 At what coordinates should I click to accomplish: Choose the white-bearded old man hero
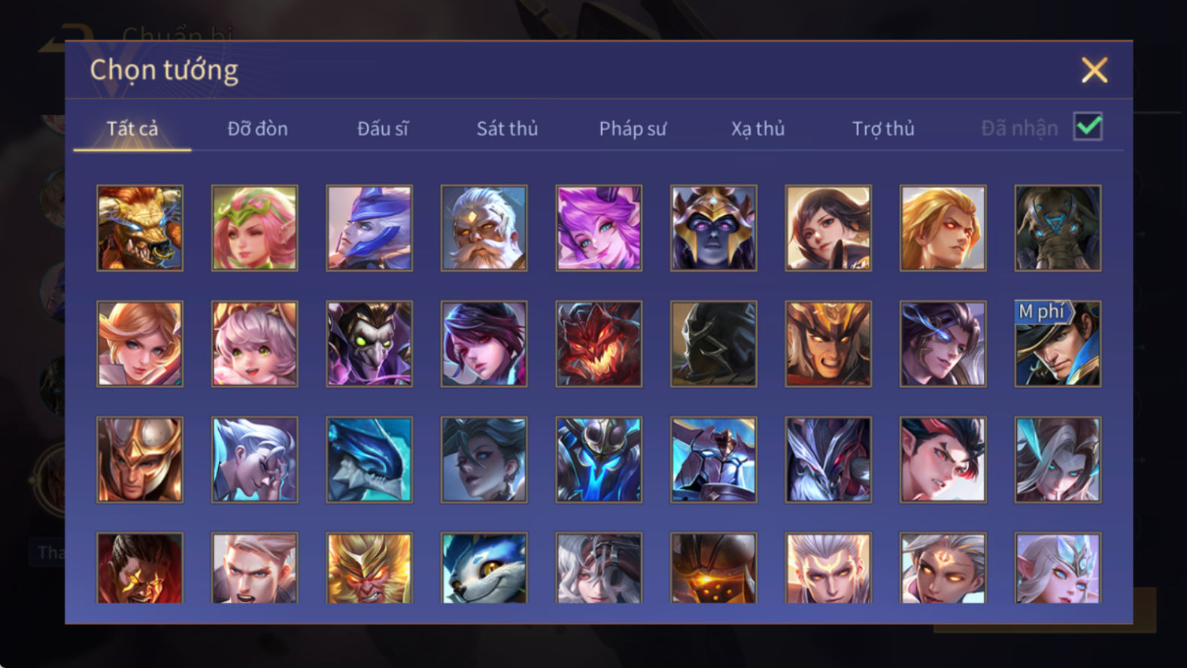pyautogui.click(x=484, y=228)
